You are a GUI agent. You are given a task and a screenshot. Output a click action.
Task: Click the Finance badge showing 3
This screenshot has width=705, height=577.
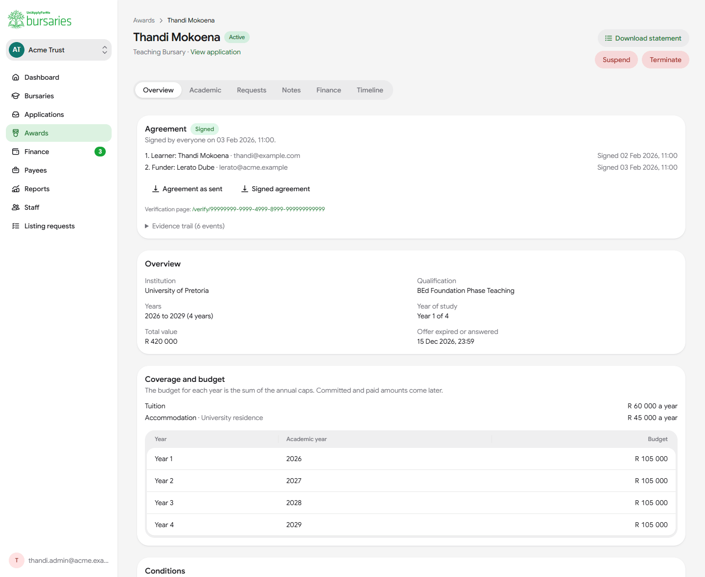point(100,152)
